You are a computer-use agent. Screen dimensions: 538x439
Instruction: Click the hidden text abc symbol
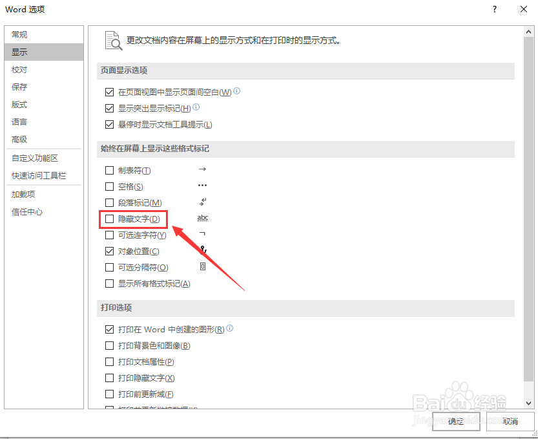pyautogui.click(x=202, y=218)
